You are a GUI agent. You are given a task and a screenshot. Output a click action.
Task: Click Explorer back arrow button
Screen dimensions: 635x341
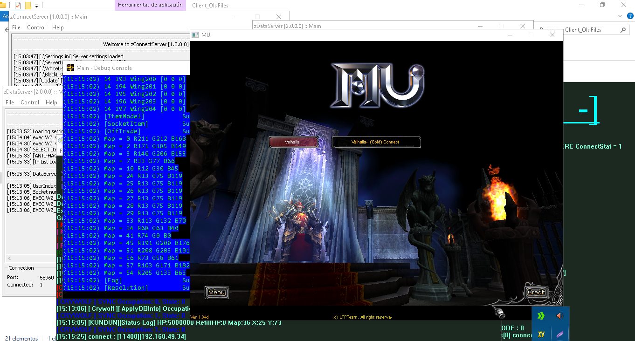point(6,30)
